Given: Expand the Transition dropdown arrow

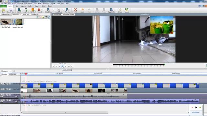Looking at the screenshot, I should (70, 9).
